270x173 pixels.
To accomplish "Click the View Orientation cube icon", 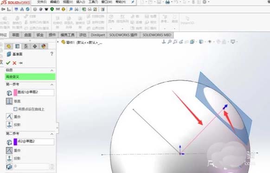I will coord(192,42).
